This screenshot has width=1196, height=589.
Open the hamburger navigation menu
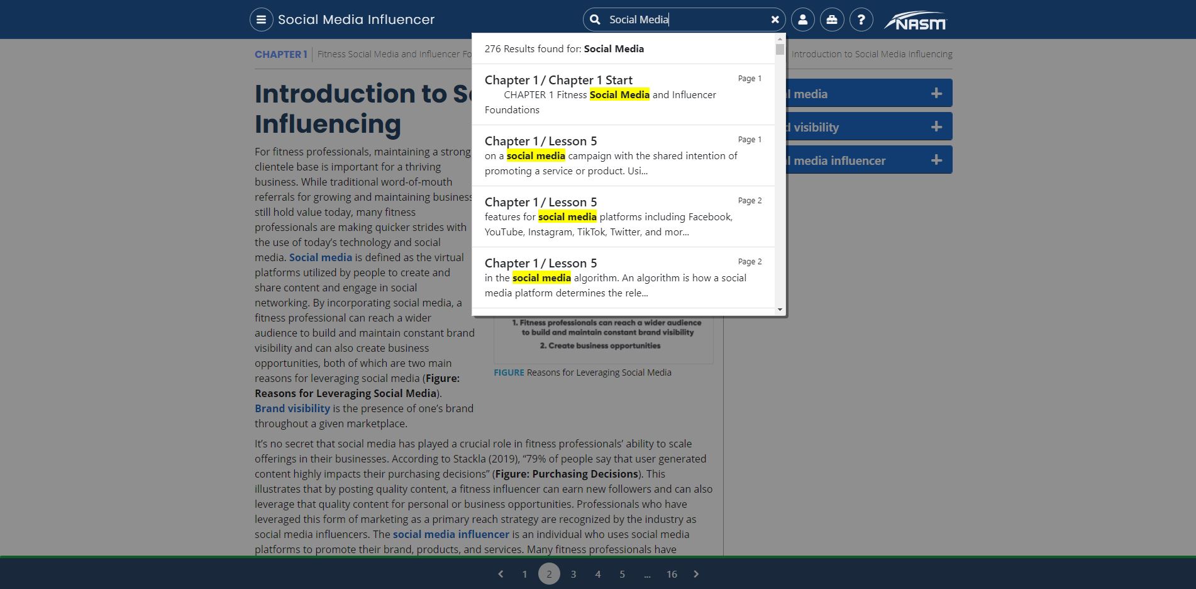(x=261, y=20)
